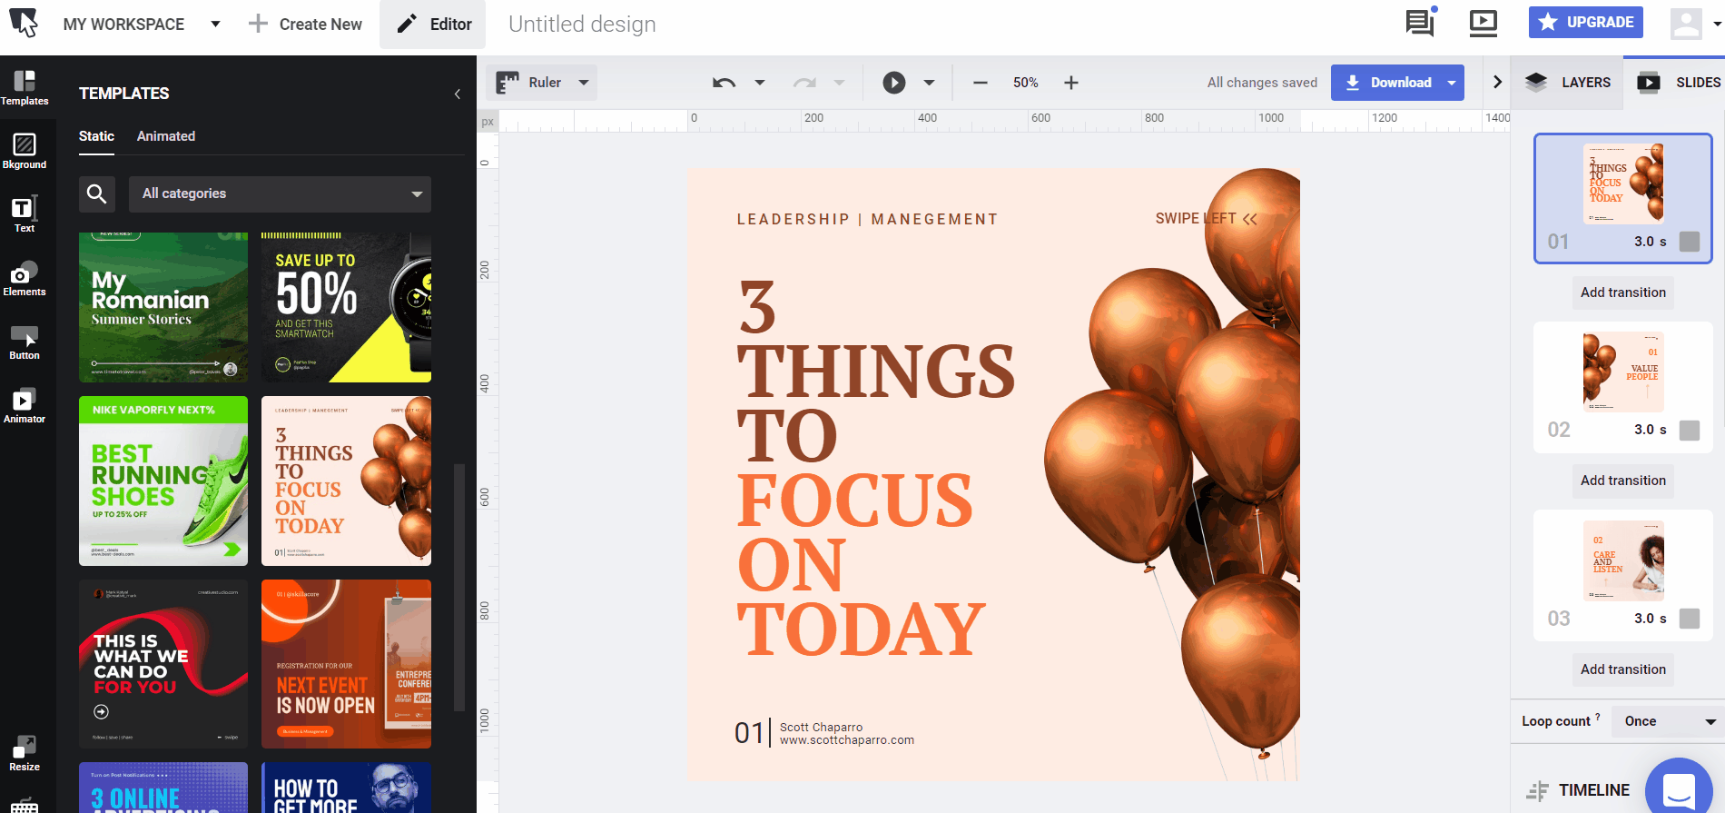This screenshot has height=813, width=1725.
Task: Switch to the Animated templates tab
Action: pyautogui.click(x=165, y=136)
